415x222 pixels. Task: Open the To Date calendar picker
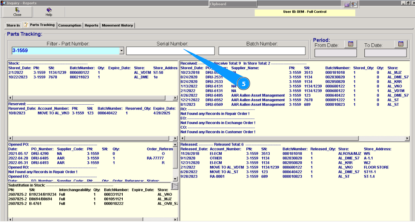click(401, 44)
